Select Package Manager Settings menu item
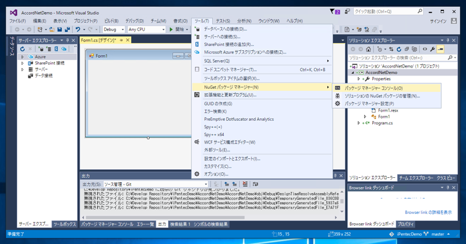 (386, 104)
